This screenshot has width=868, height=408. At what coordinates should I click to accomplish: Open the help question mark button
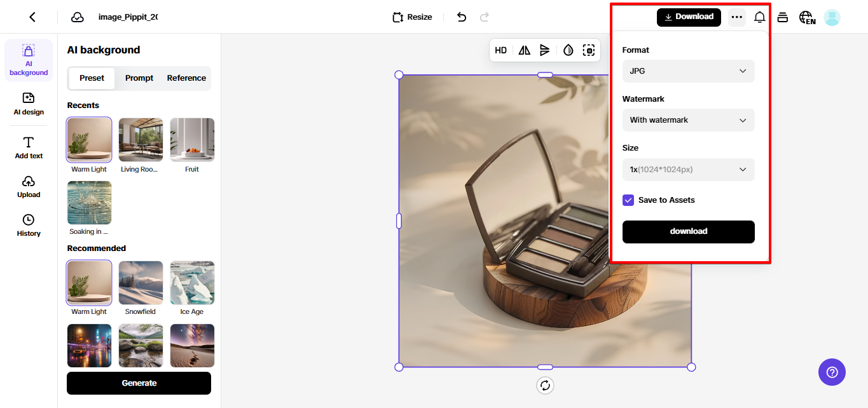point(832,372)
